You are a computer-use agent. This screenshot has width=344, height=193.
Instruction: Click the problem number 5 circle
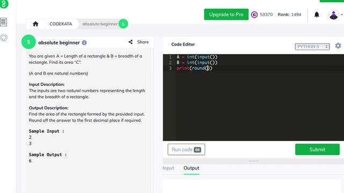[28, 42]
